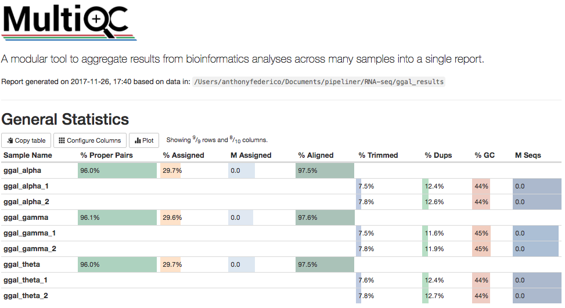Click the data directory path text
This screenshot has height=308, width=565.
point(319,82)
